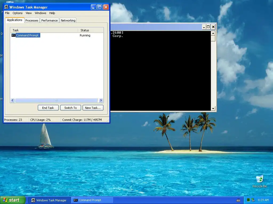This screenshot has width=273, height=204.
Task: Switch to the Processes tab
Action: pyautogui.click(x=32, y=20)
